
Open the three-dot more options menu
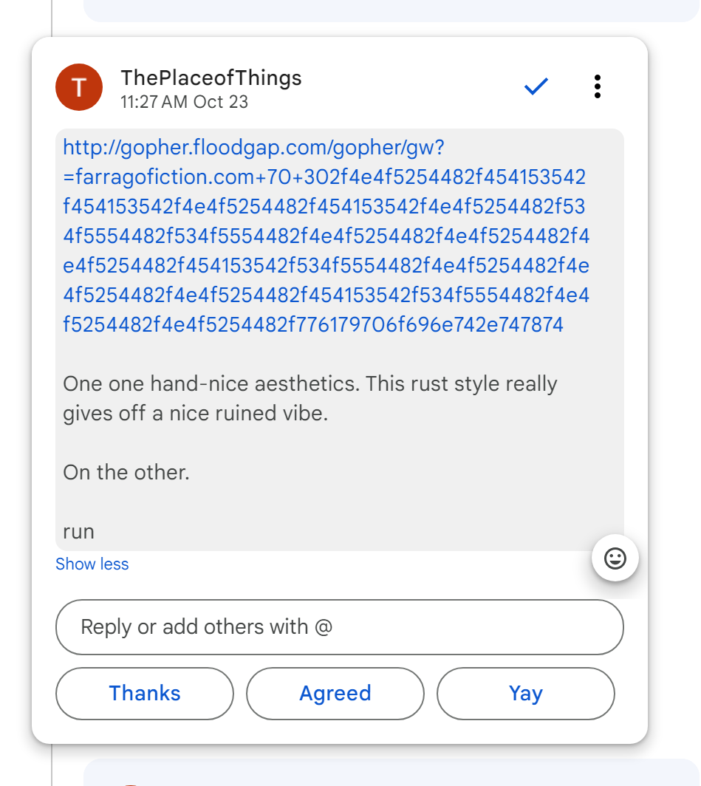coord(597,87)
